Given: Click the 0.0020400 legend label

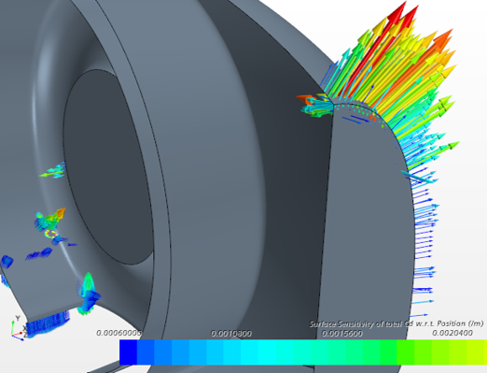Looking at the screenshot, I should [x=452, y=333].
